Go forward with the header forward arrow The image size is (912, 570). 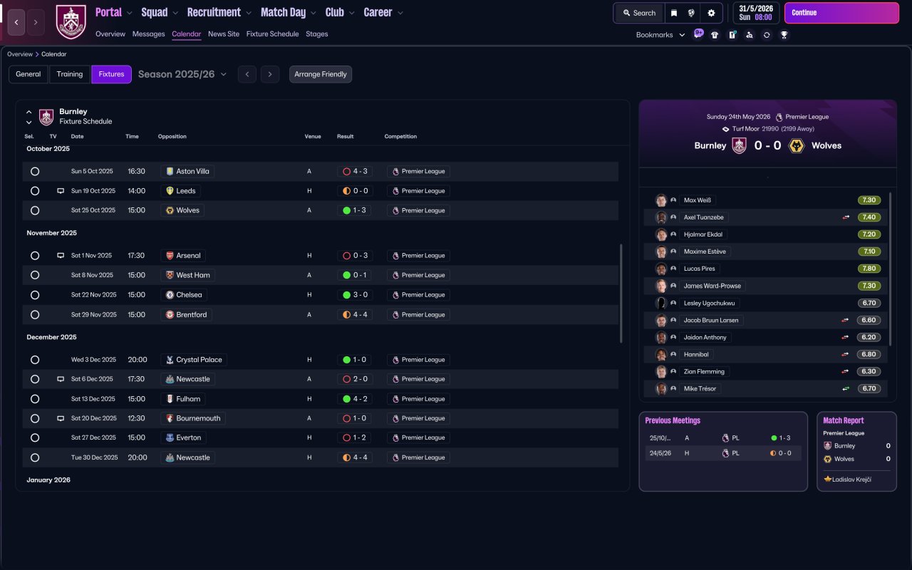click(36, 23)
